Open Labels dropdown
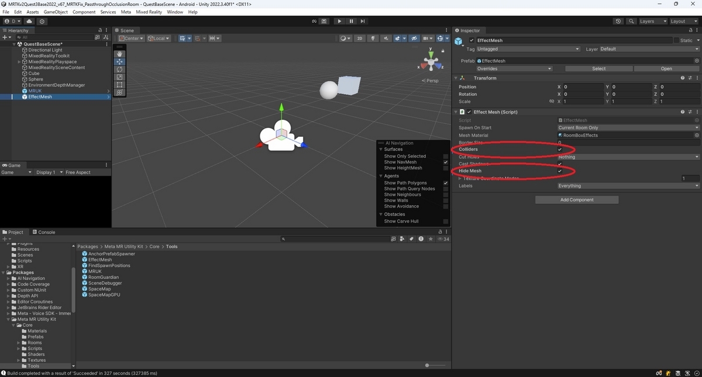 click(x=628, y=186)
